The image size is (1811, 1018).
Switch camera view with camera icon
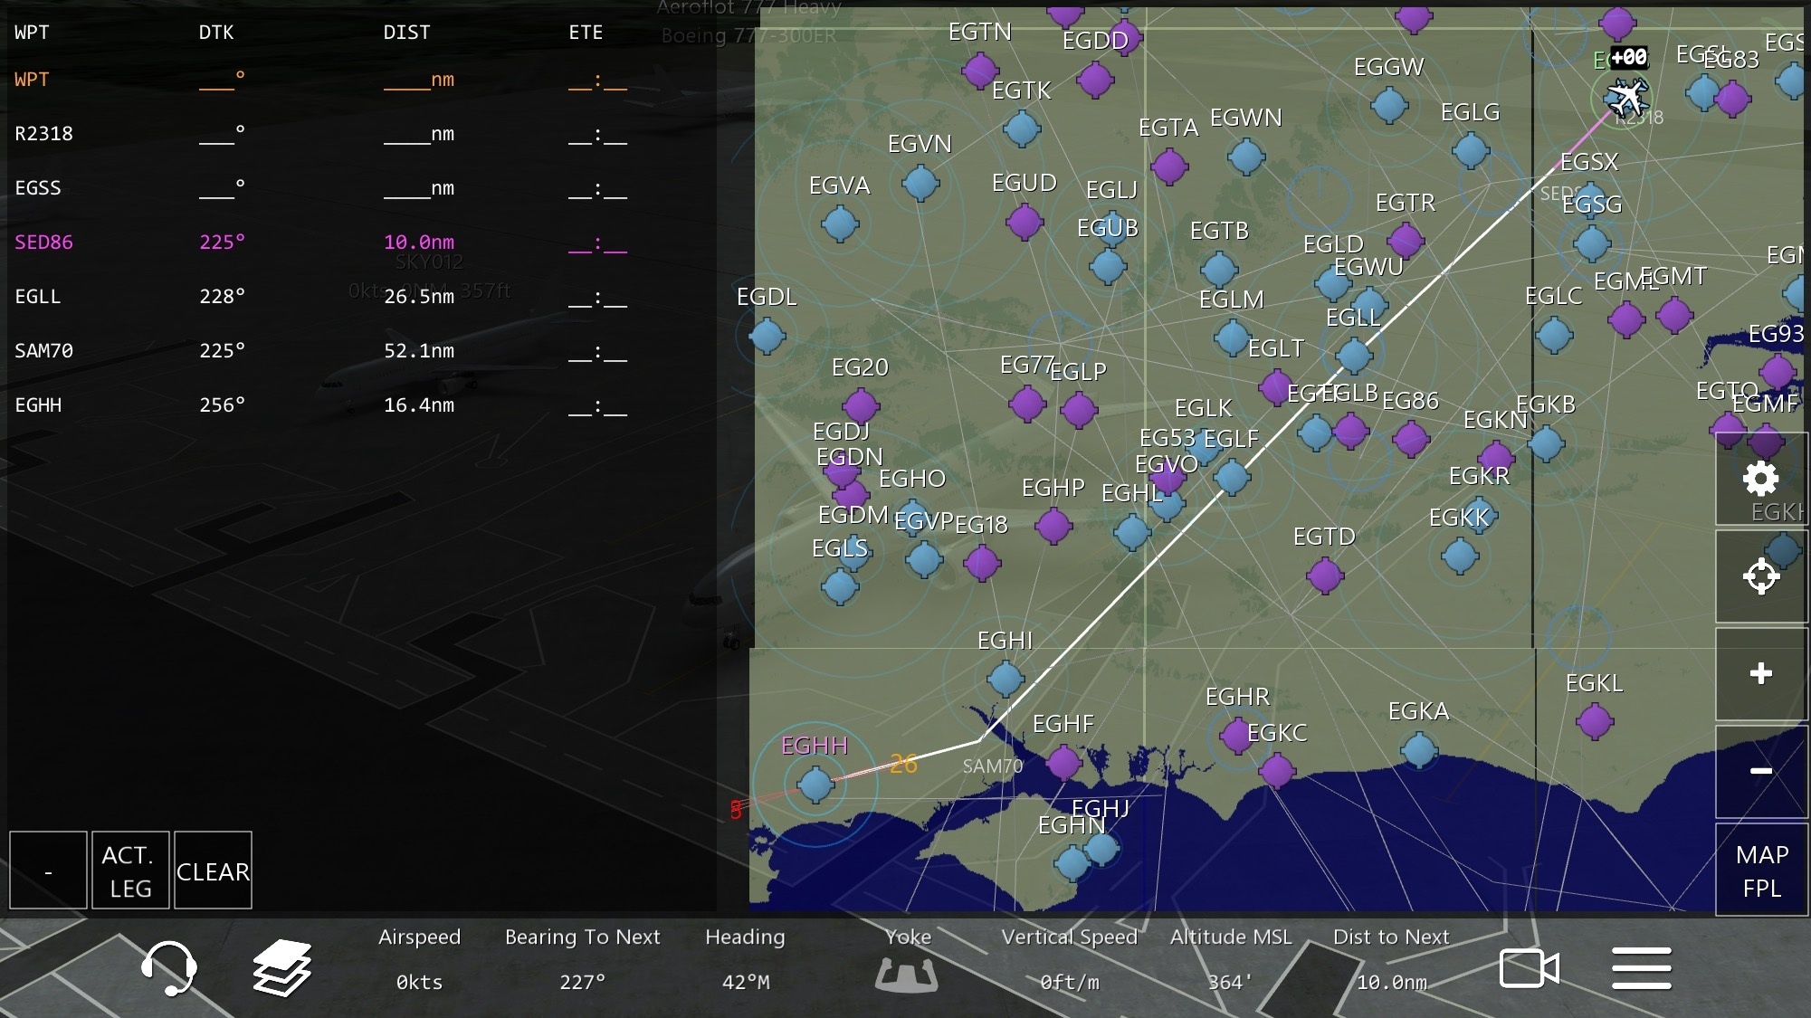(x=1529, y=969)
